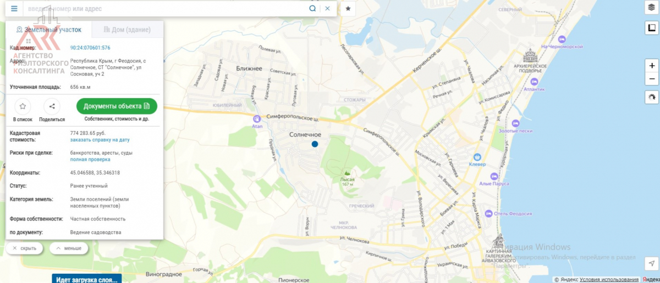This screenshot has width=660, height=283.
Task: Follow the заказать справку на дату link
Action: pos(100,140)
